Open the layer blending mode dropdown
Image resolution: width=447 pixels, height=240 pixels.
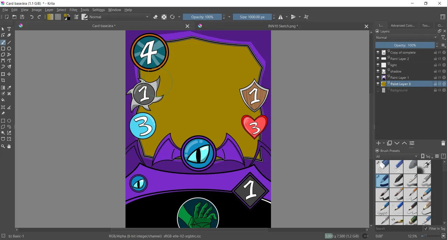tap(406, 37)
